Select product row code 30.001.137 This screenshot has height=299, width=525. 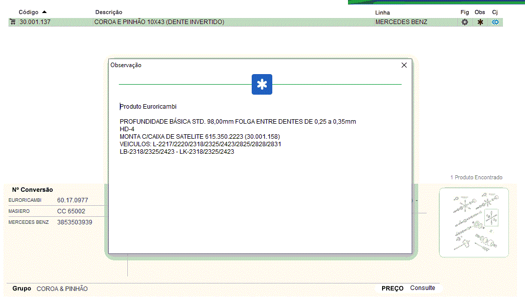35,22
